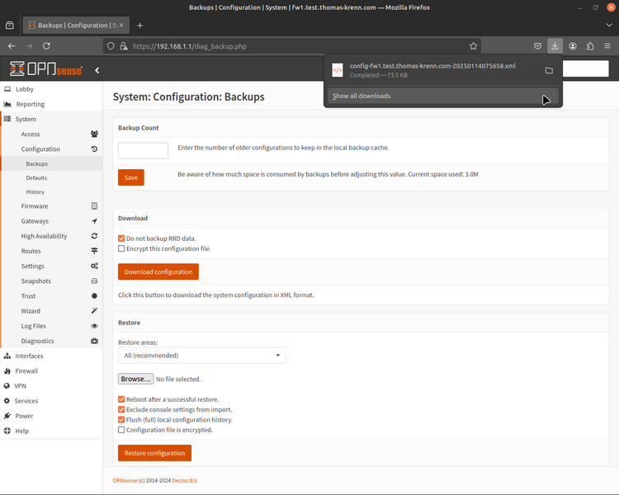619x495 pixels.
Task: Click the Trust certificate icon
Action: tap(94, 296)
